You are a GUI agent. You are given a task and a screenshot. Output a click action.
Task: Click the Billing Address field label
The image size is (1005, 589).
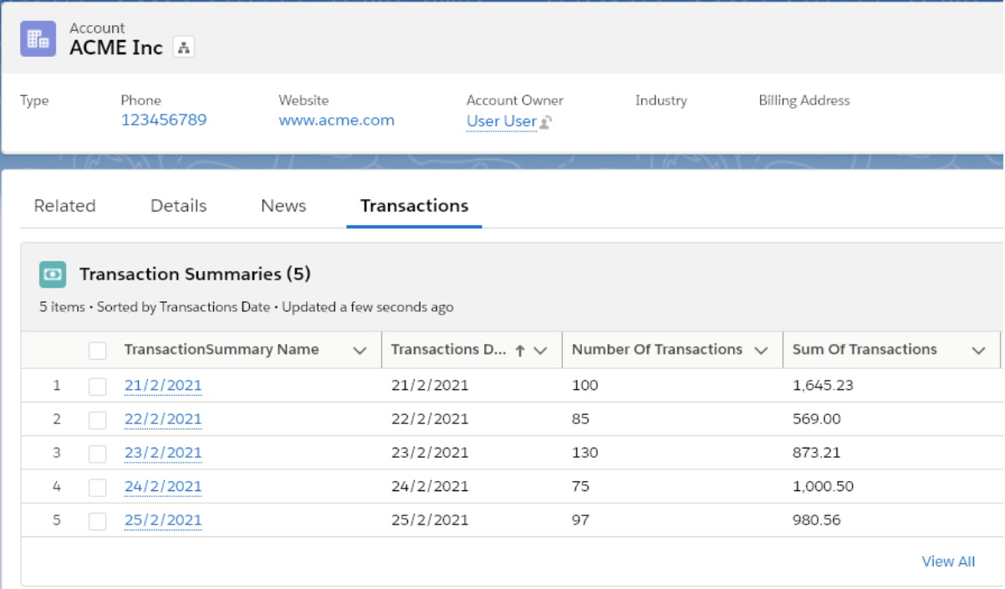(804, 100)
